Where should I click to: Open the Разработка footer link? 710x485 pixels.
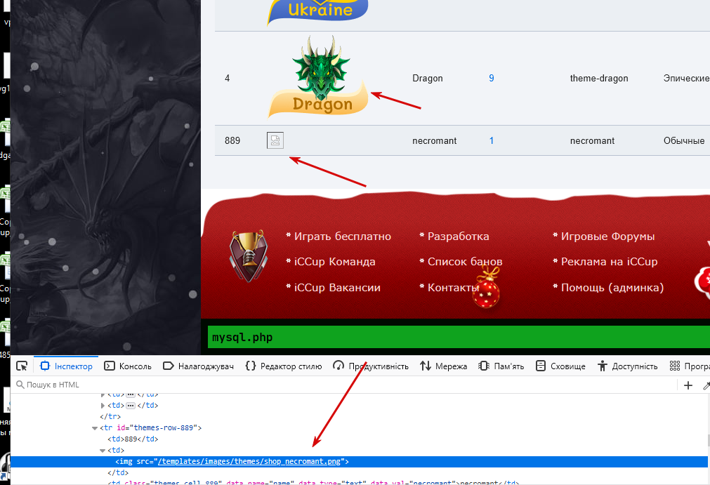(459, 236)
